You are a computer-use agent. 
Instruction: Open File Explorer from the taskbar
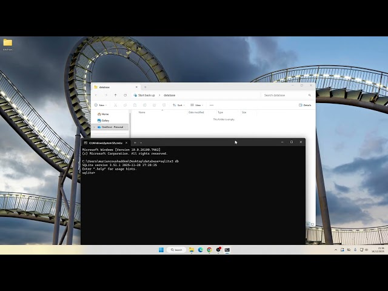point(192,250)
